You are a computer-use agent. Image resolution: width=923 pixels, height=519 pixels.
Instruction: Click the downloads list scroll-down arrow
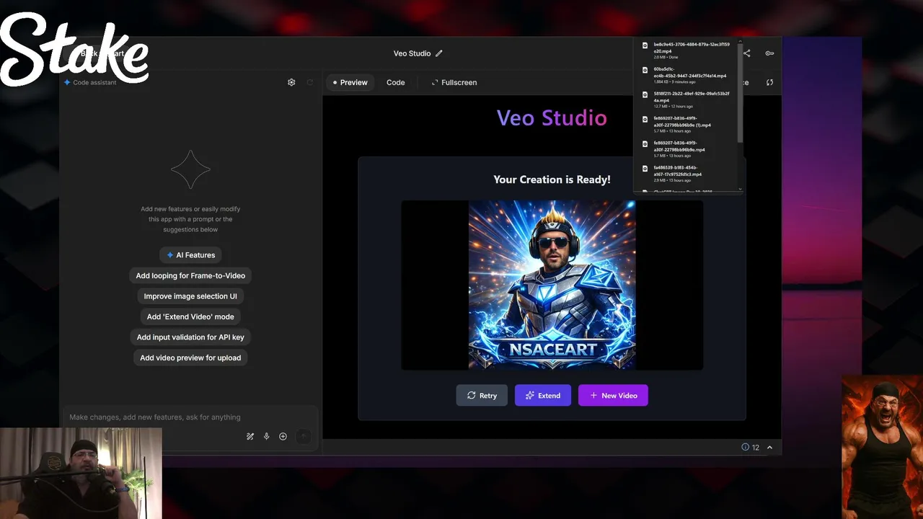click(740, 190)
